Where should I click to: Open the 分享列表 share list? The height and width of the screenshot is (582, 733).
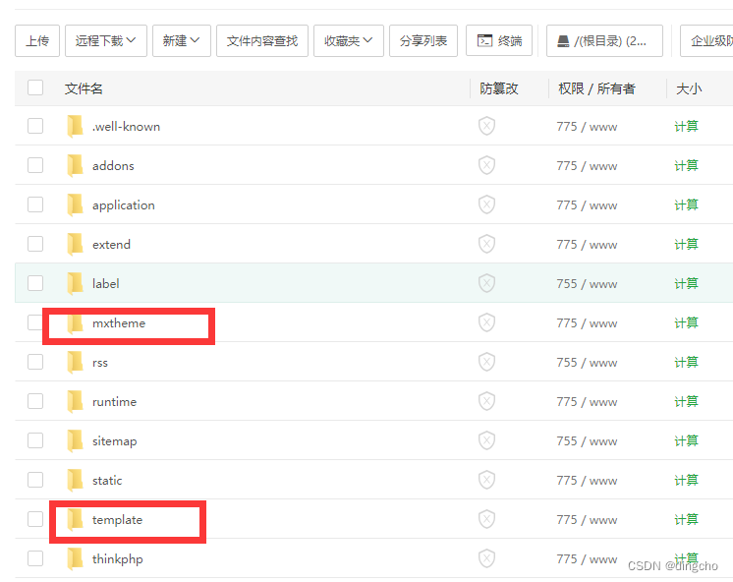coord(423,40)
